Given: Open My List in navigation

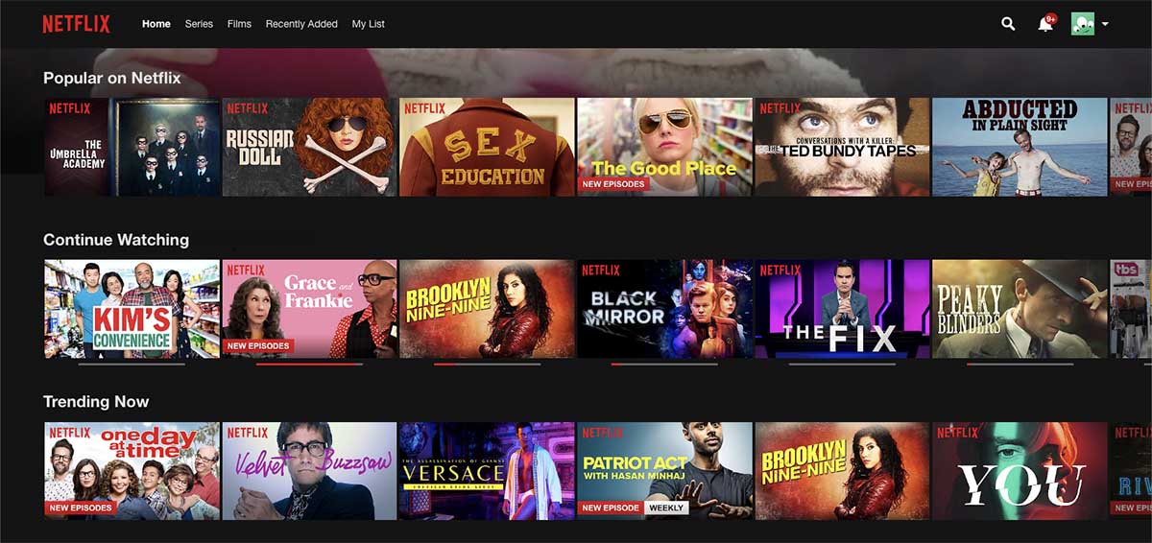Looking at the screenshot, I should (368, 24).
